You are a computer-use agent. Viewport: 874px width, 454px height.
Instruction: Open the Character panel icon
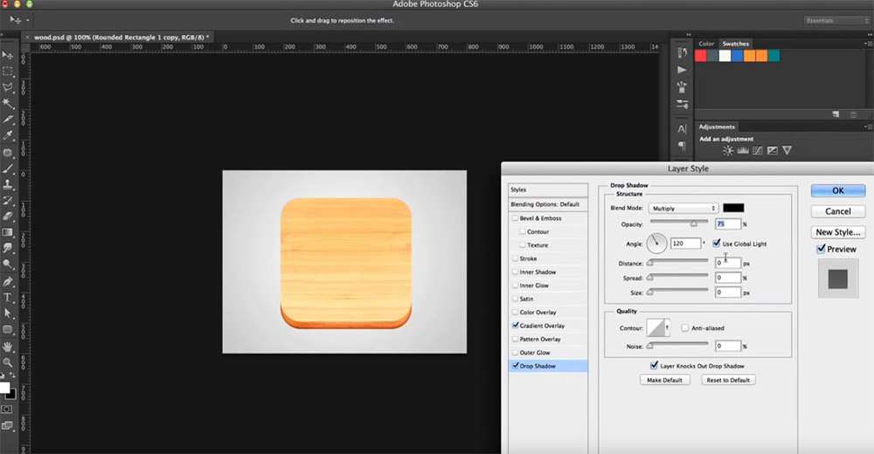683,128
